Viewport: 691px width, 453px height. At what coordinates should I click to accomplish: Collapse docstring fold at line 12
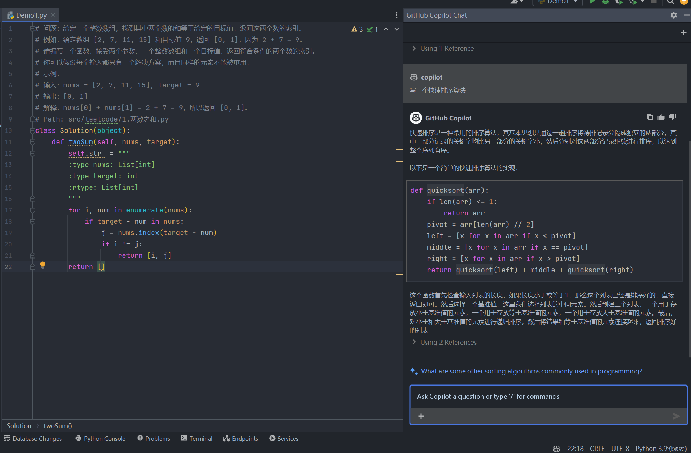point(32,153)
